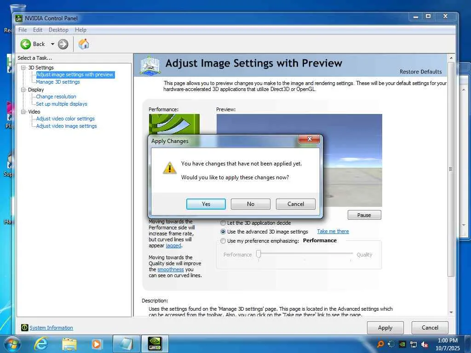Select Adjust video image settings
471x353 pixels.
tap(66, 126)
